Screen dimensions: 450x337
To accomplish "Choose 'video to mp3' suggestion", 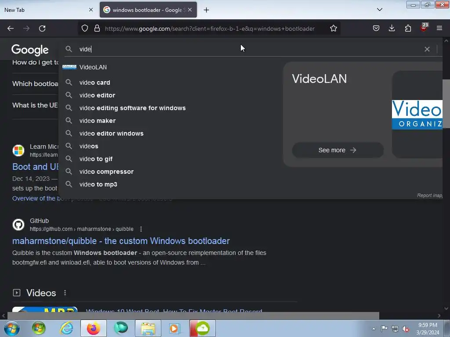I will [x=169, y=184].
